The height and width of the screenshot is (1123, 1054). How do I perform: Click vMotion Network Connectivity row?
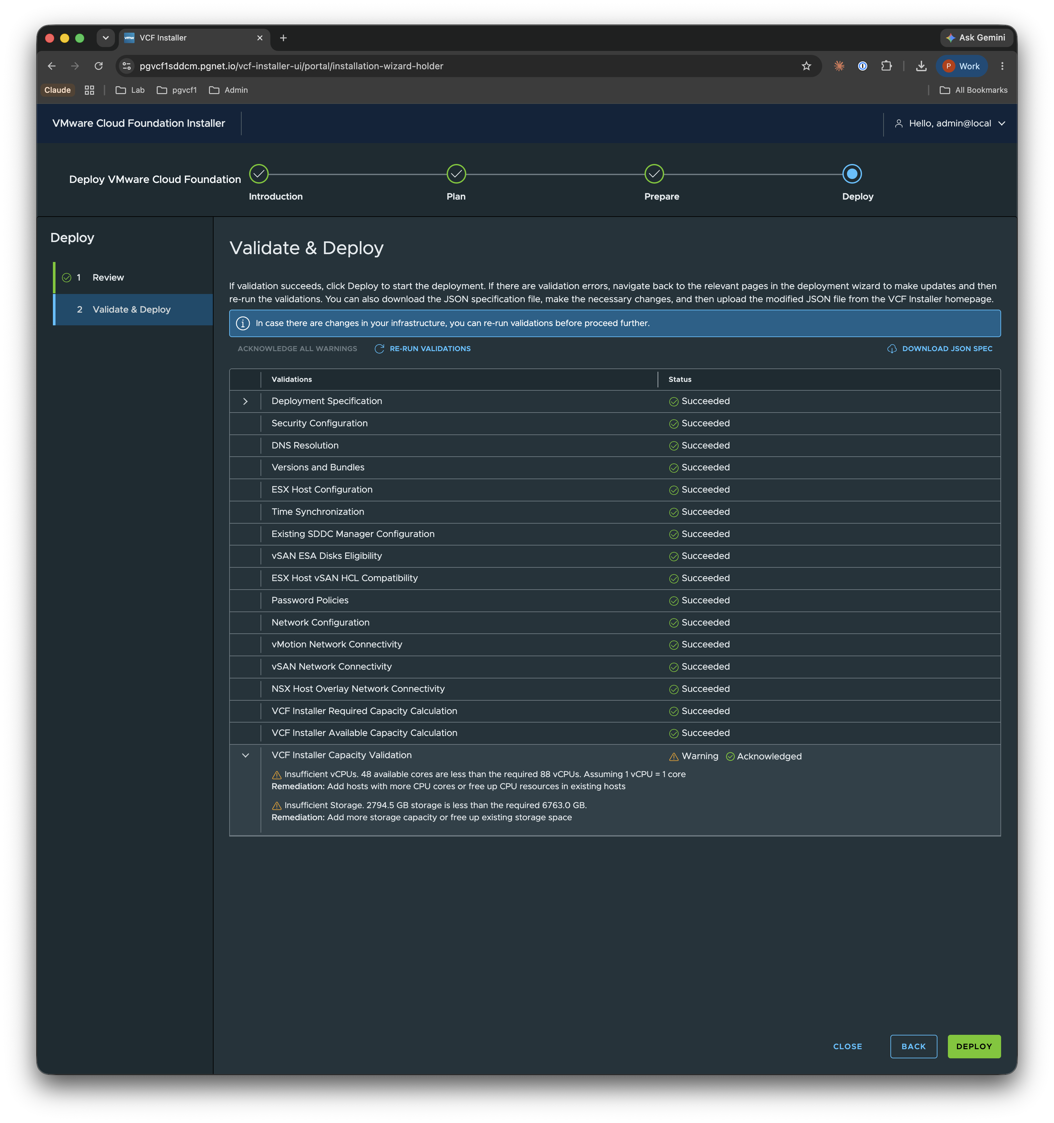click(x=615, y=644)
